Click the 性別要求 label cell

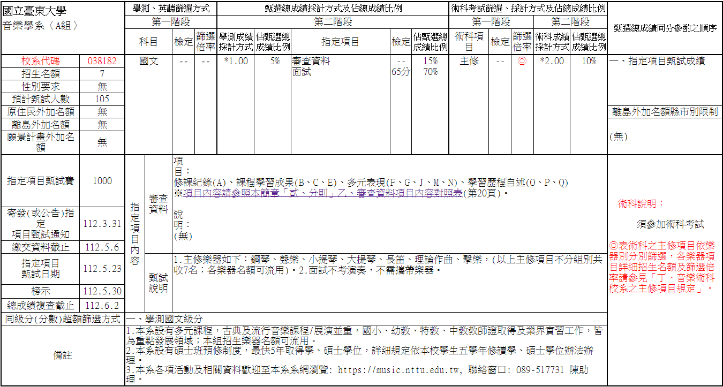pos(40,86)
